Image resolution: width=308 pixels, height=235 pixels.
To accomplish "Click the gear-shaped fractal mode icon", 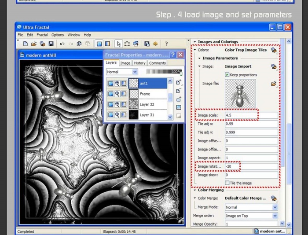I will tap(155, 44).
